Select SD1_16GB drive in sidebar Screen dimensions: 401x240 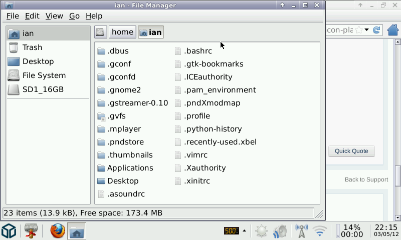pos(43,89)
